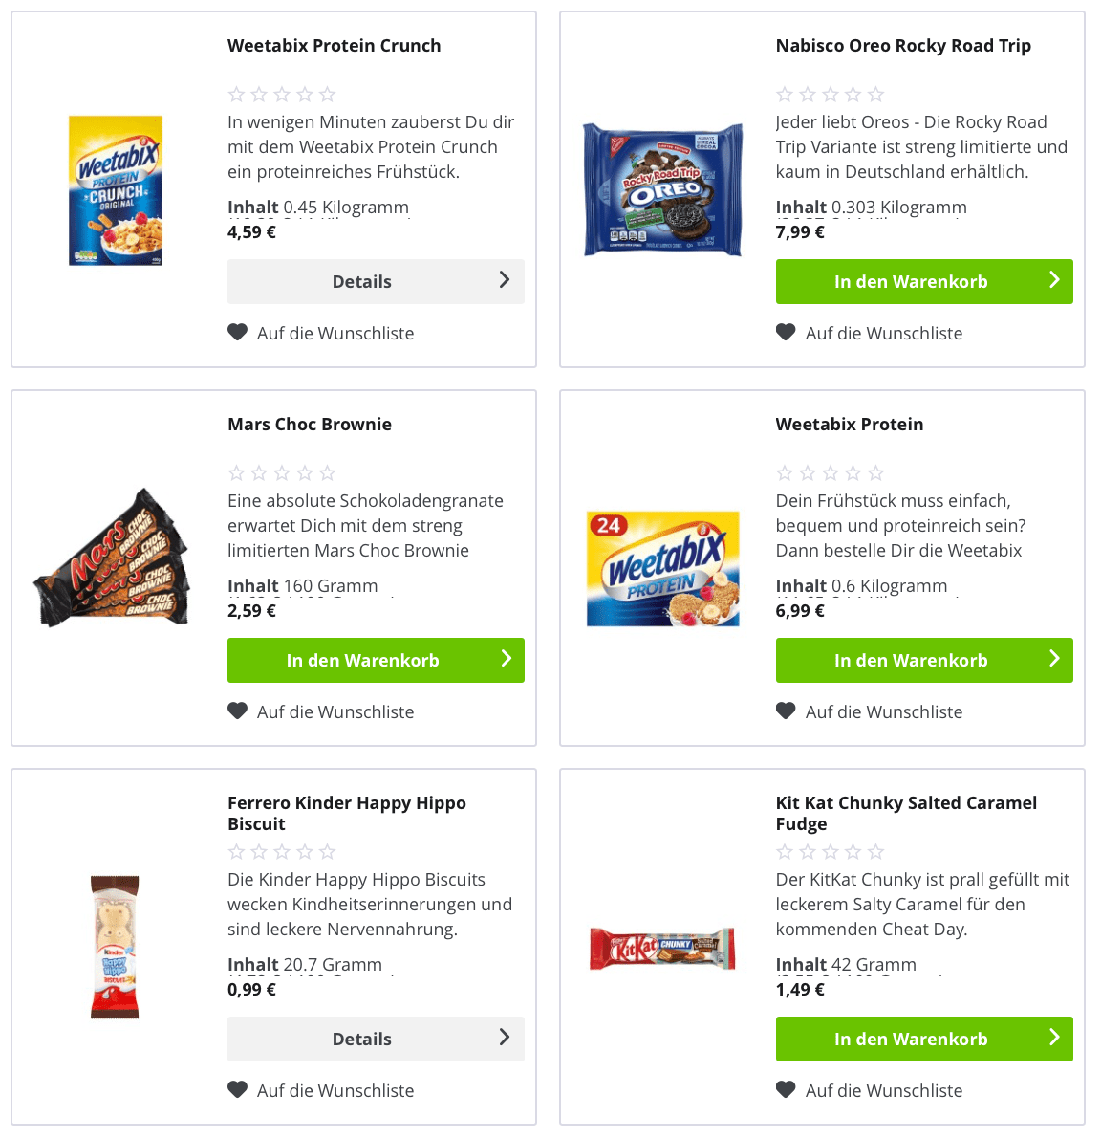View Details of Kinder Happy Hippo Biscuit

pos(376,1039)
